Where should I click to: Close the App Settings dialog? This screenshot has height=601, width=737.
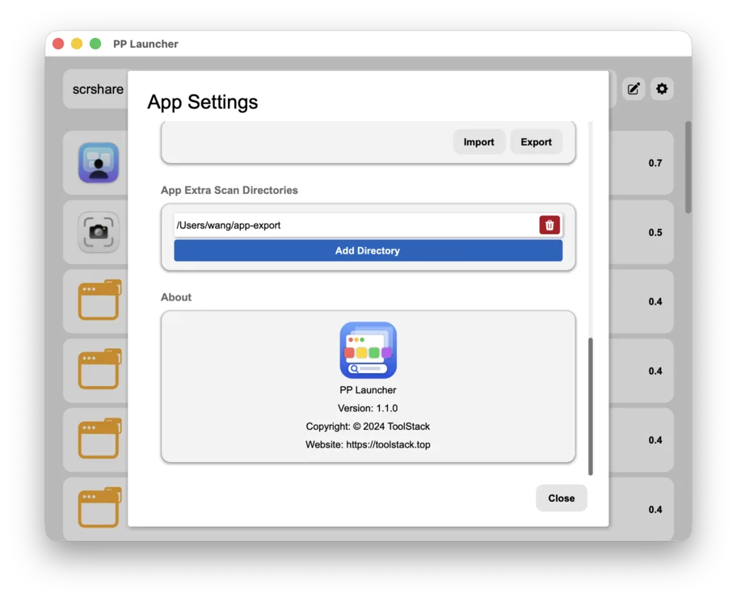(561, 498)
